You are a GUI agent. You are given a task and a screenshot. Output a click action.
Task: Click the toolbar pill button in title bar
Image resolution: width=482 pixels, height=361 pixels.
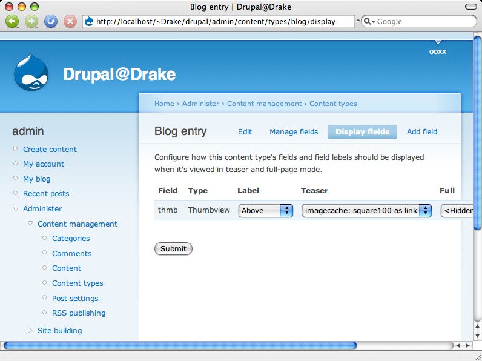[x=470, y=7]
